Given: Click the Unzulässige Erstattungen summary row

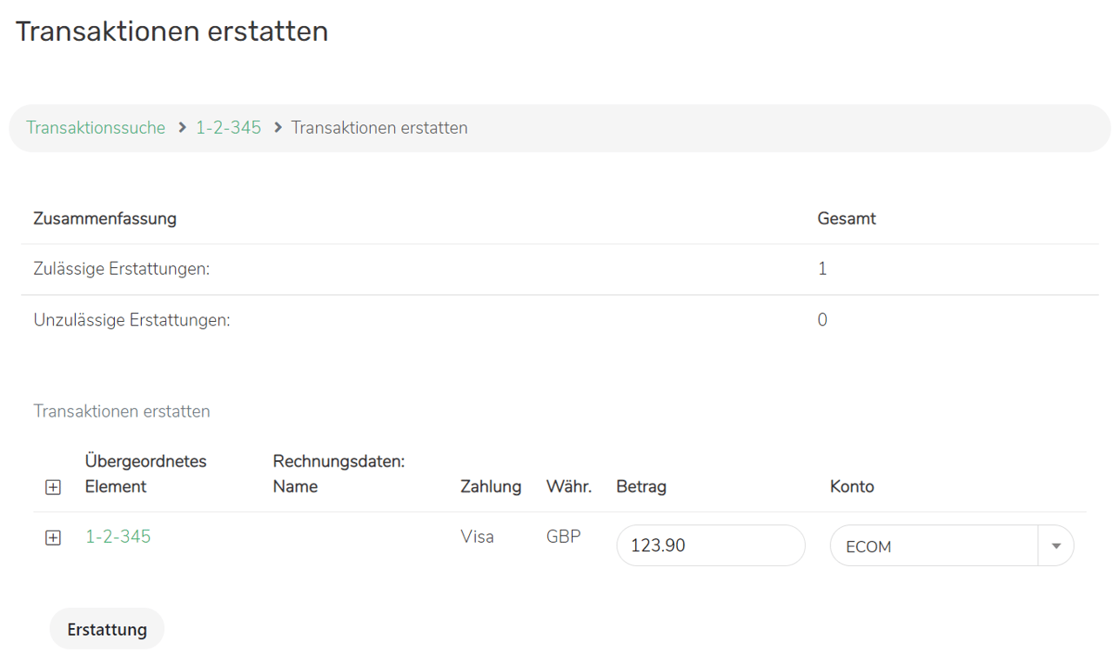Looking at the screenshot, I should point(131,320).
